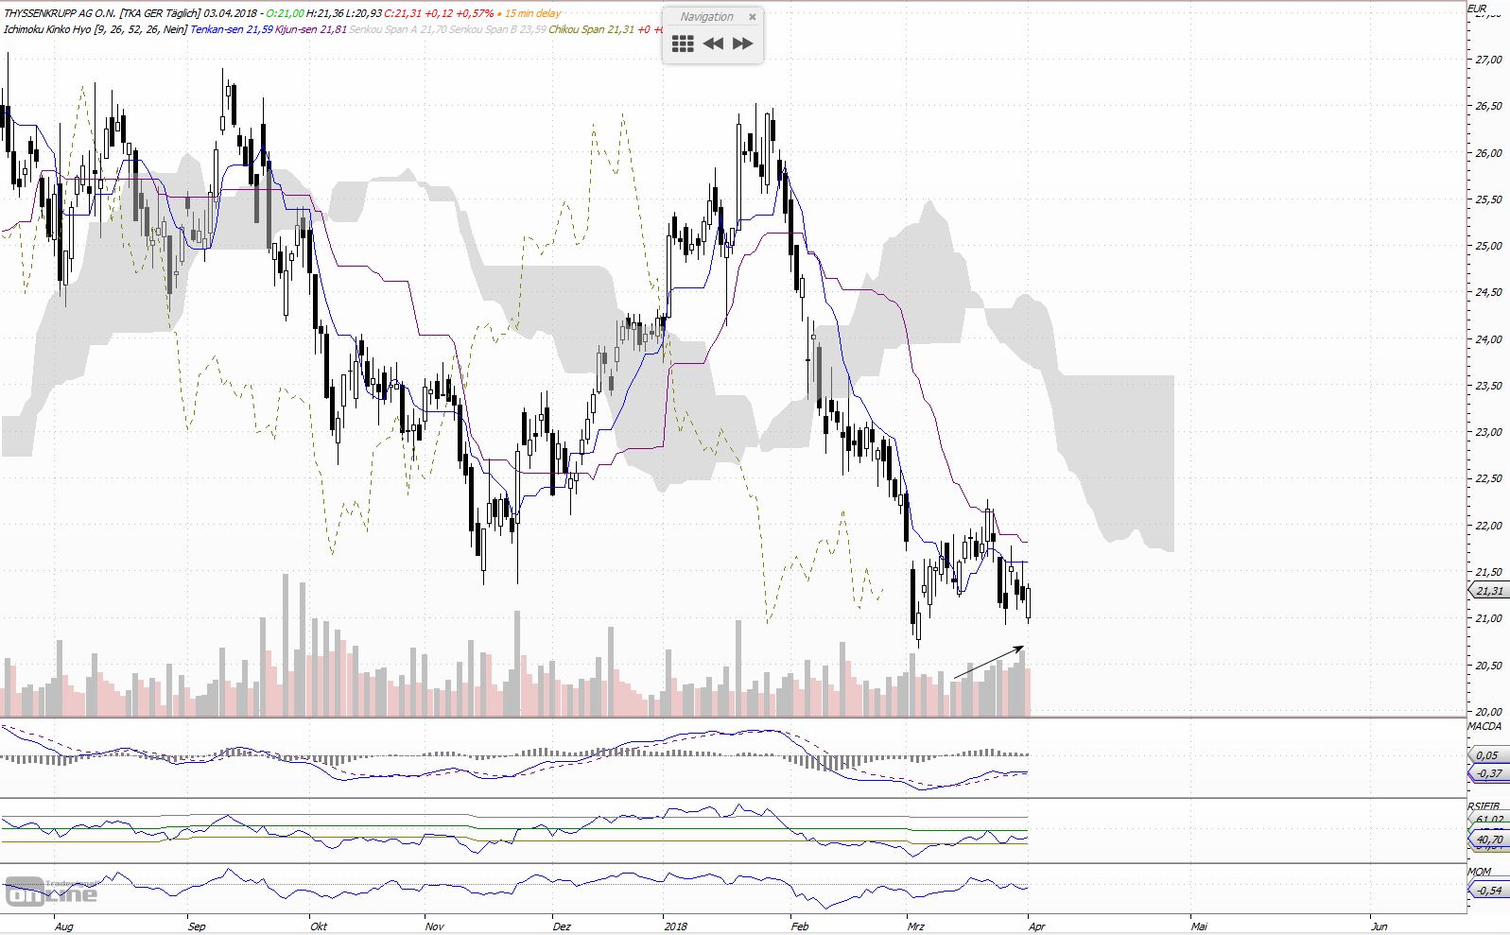Viewport: 1510px width, 935px height.
Task: Click the EUR currency label on price axis
Action: [x=1477, y=9]
